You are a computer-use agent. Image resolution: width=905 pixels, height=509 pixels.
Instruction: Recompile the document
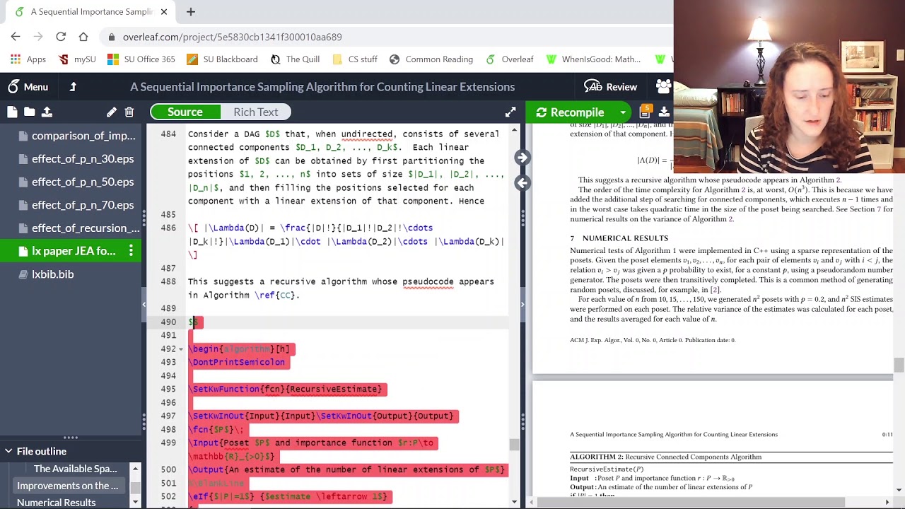tap(571, 112)
